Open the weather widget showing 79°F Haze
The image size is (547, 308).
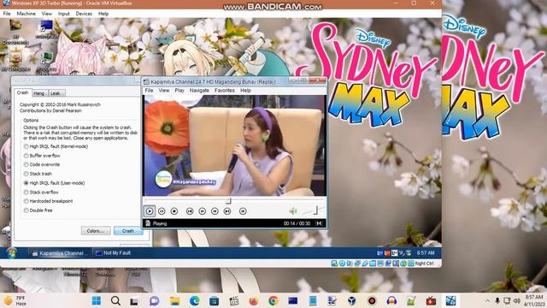coord(15,300)
